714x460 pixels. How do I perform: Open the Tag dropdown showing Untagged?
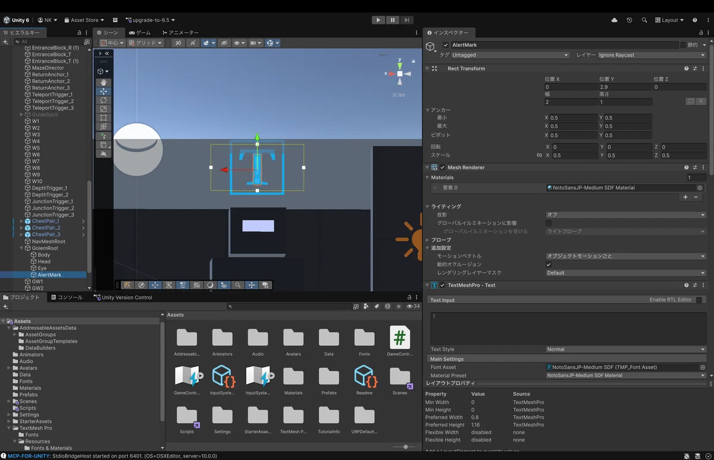coord(510,55)
